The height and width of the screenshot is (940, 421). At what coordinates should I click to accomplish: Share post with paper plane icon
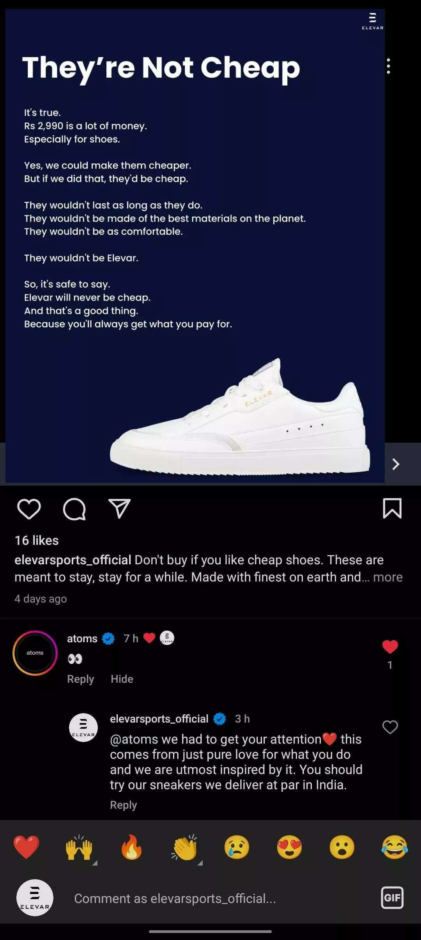119,508
